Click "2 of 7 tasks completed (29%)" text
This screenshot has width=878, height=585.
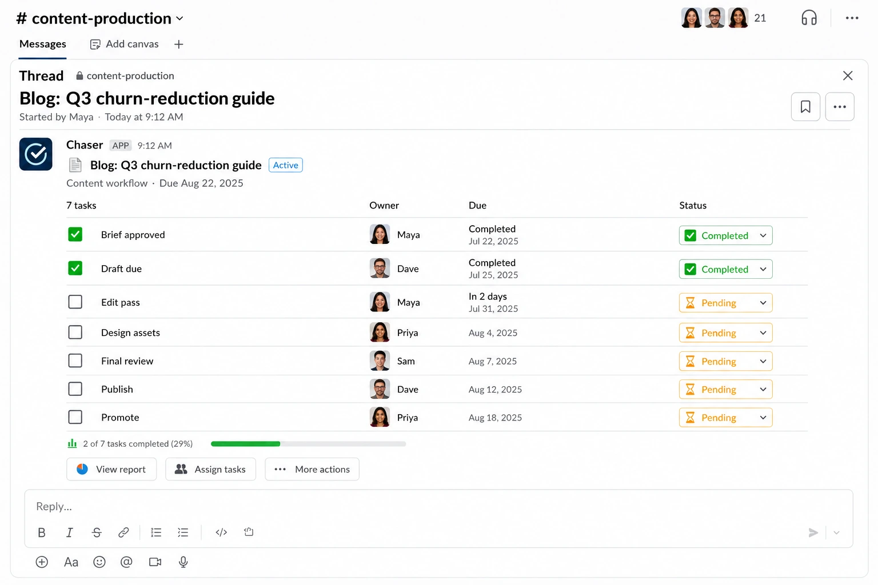pos(138,444)
